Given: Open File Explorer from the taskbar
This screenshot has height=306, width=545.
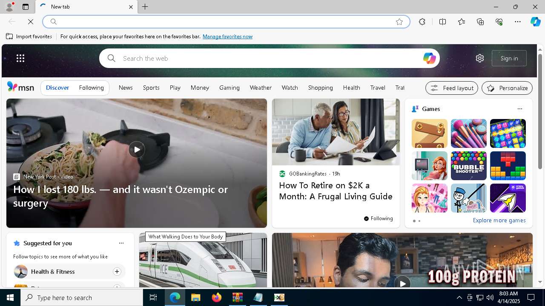Looking at the screenshot, I should coord(196,297).
